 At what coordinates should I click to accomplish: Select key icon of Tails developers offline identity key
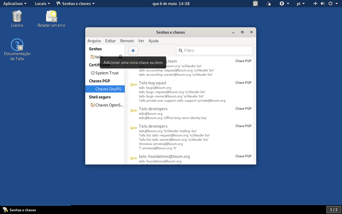[133, 111]
